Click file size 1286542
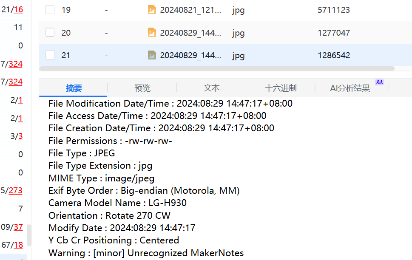 pyautogui.click(x=334, y=55)
